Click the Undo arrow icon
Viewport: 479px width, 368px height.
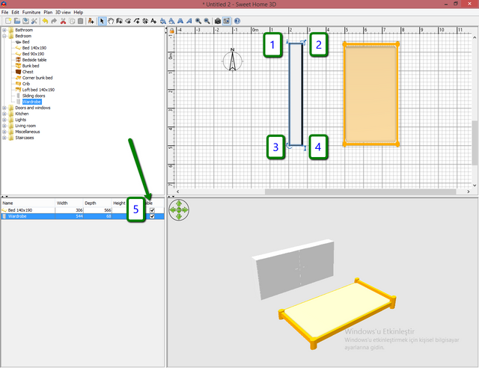coord(45,21)
